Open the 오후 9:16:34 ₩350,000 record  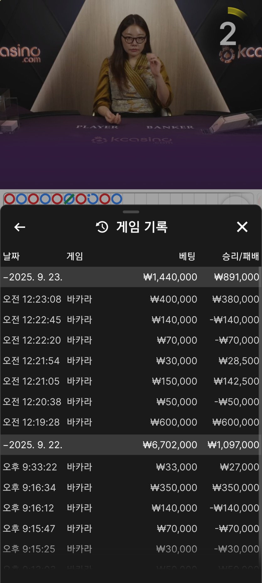click(x=131, y=488)
